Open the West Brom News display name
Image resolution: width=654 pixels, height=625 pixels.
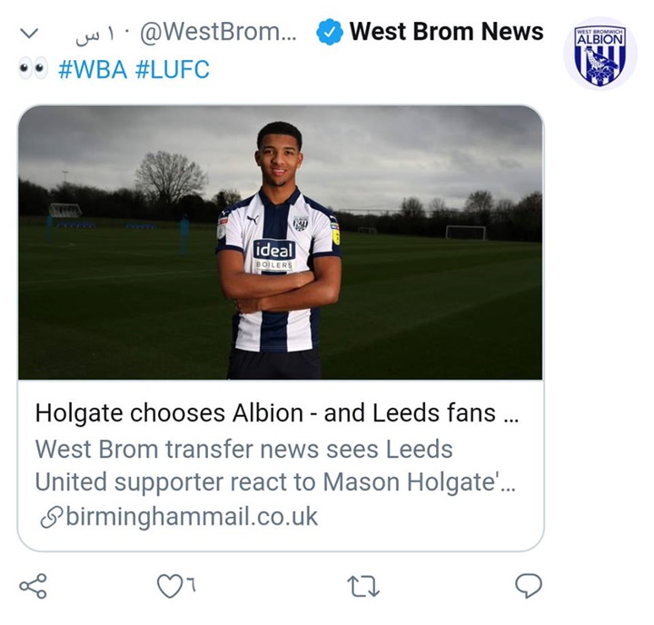[446, 33]
